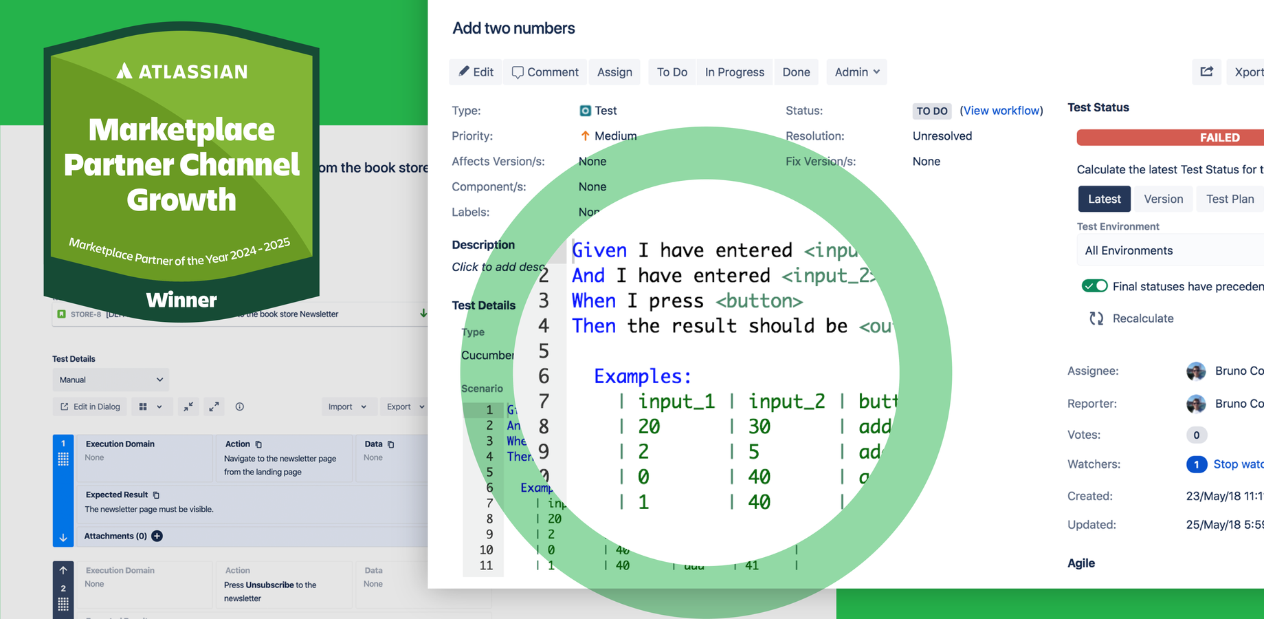Transition issue to To Do
The height and width of the screenshot is (619, 1264).
tap(672, 72)
